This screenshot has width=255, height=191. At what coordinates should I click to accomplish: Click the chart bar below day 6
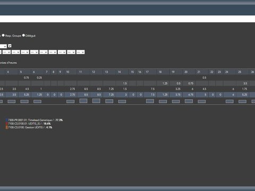click(37, 101)
